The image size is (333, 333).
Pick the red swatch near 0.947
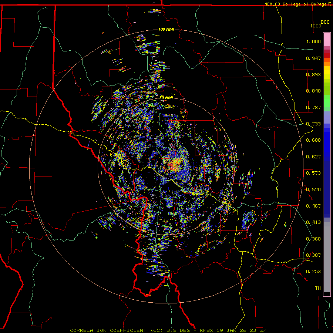pyautogui.click(x=327, y=55)
